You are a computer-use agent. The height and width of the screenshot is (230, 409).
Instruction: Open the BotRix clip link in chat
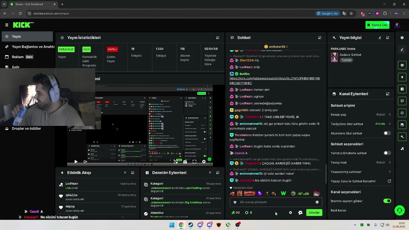(x=274, y=80)
